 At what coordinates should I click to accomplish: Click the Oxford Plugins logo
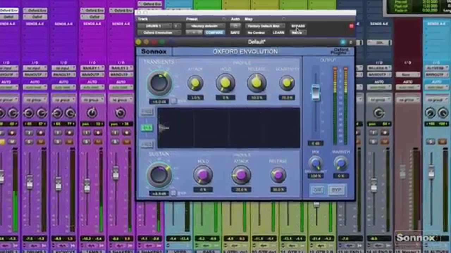(340, 51)
